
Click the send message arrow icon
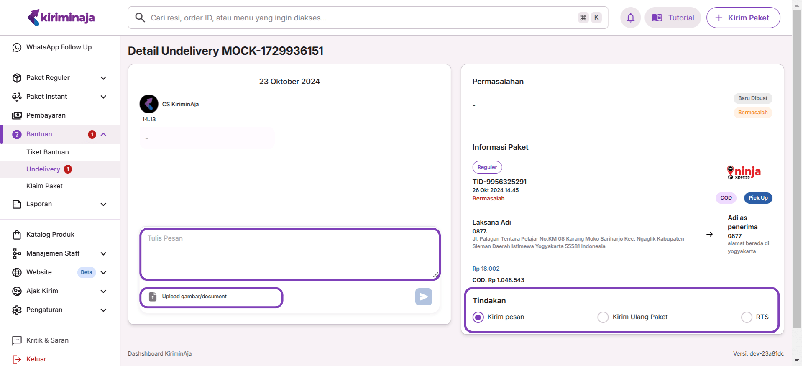[x=423, y=297]
